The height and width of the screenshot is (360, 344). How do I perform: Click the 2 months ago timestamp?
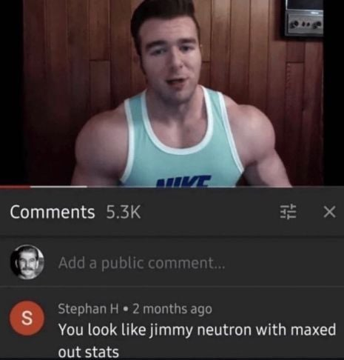pyautogui.click(x=172, y=309)
